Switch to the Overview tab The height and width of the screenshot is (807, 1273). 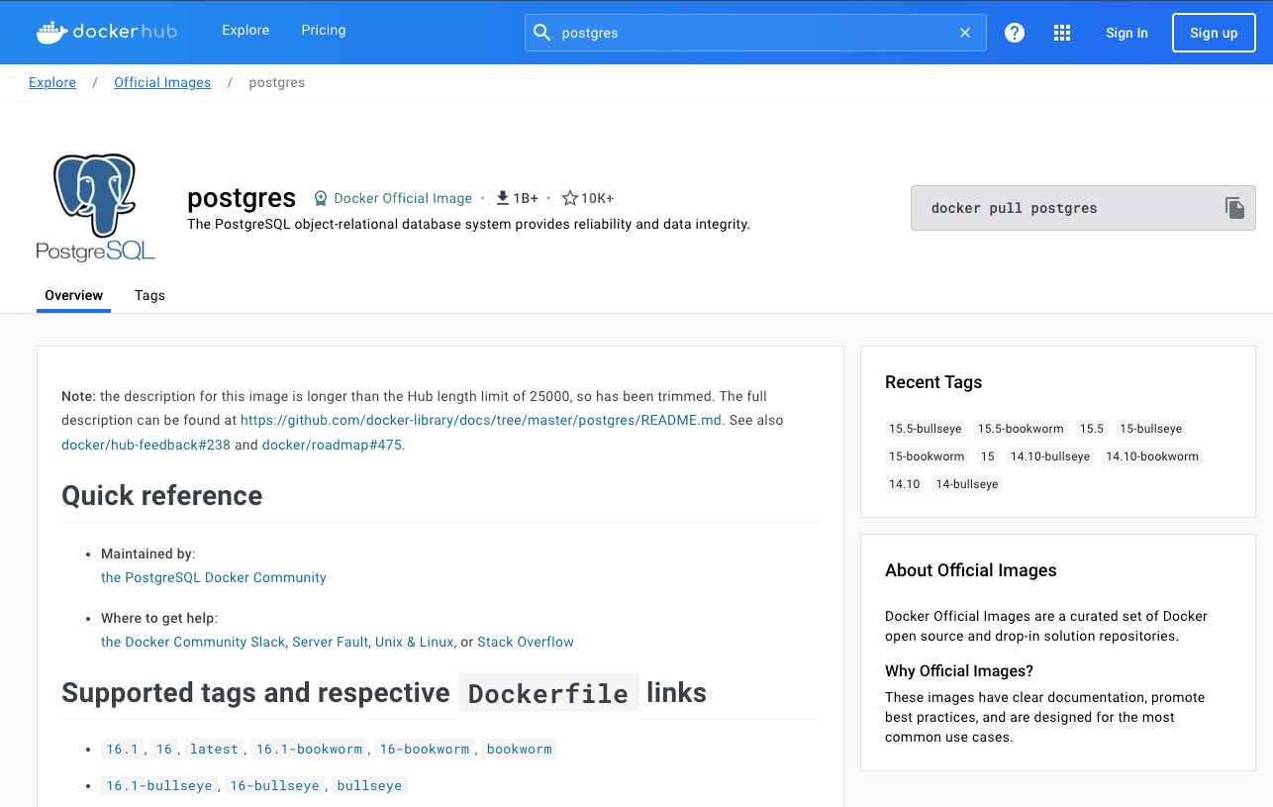tap(73, 295)
